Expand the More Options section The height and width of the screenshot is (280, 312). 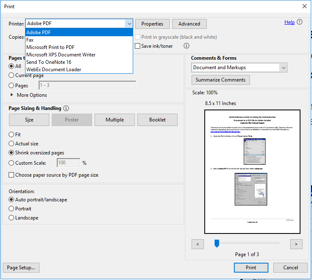[12, 95]
